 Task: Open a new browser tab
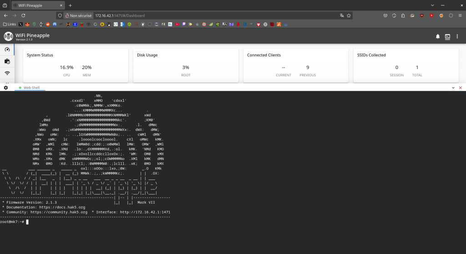[x=70, y=5]
